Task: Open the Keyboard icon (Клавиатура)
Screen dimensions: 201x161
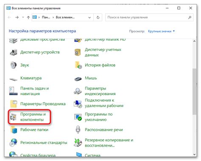Action: [14, 79]
